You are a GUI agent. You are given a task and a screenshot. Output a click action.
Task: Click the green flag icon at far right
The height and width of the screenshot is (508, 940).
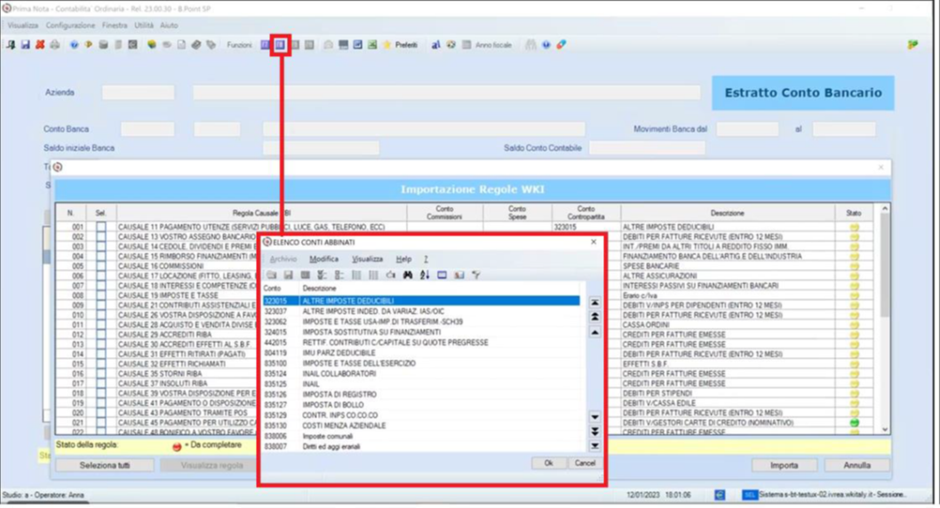coord(912,45)
